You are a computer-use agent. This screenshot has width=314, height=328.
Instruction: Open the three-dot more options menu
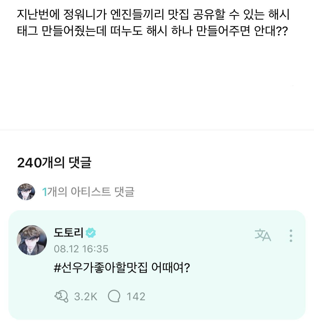291,236
